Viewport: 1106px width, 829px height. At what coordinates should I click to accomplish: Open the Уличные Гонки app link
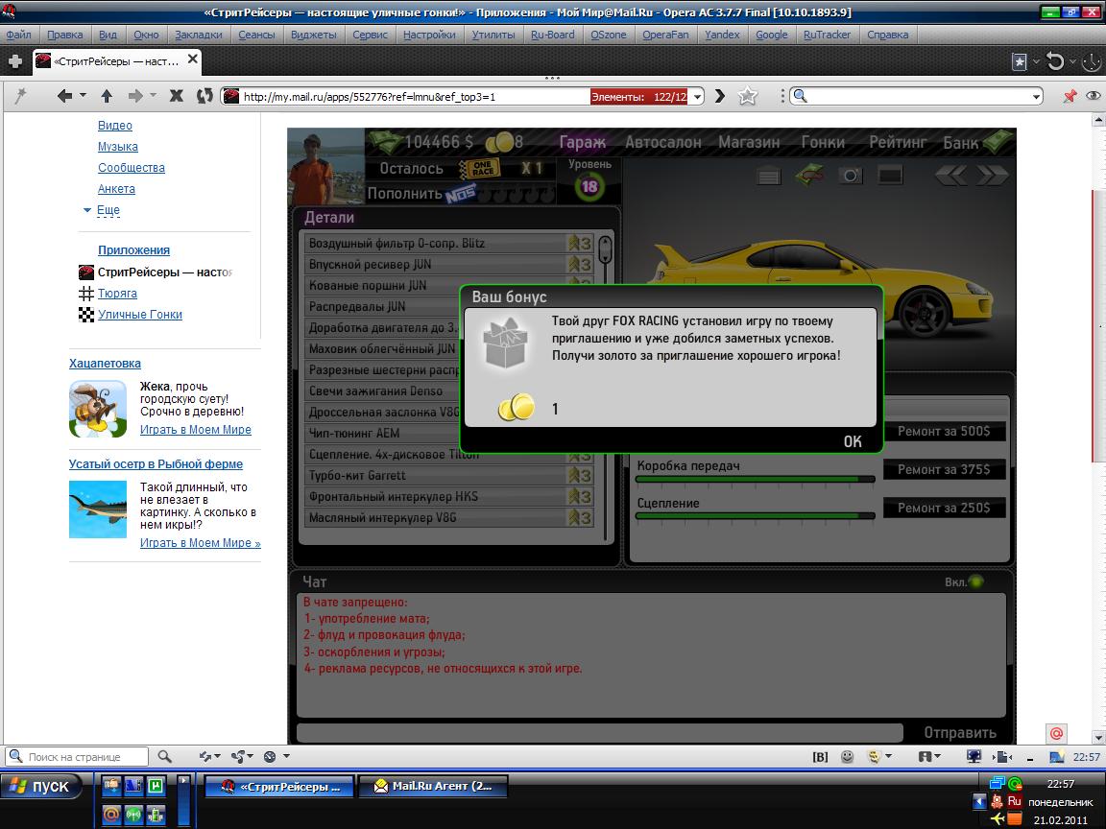pos(139,315)
